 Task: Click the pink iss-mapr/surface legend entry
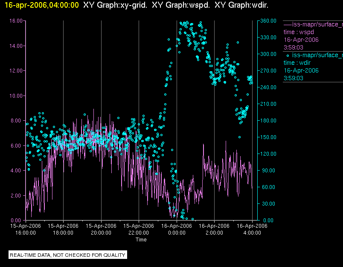coord(313,24)
